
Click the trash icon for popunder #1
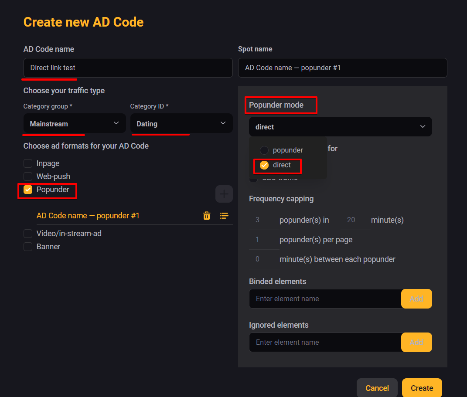(207, 216)
